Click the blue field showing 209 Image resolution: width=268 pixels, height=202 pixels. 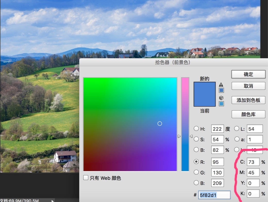pyautogui.click(x=217, y=183)
